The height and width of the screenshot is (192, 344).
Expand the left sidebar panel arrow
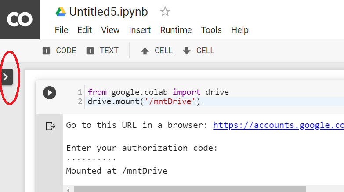6,76
